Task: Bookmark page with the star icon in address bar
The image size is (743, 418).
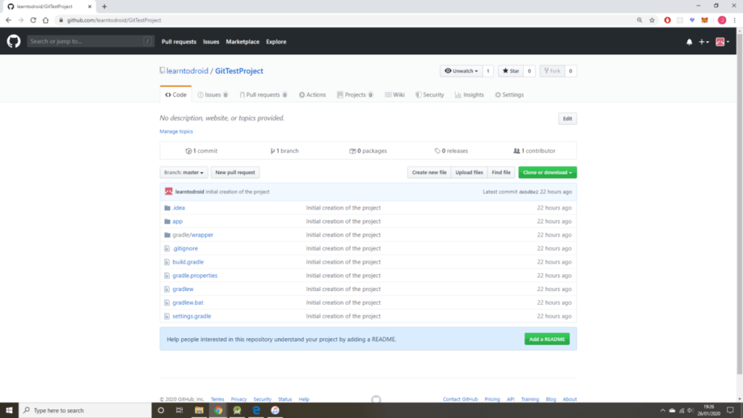Action: 652,20
